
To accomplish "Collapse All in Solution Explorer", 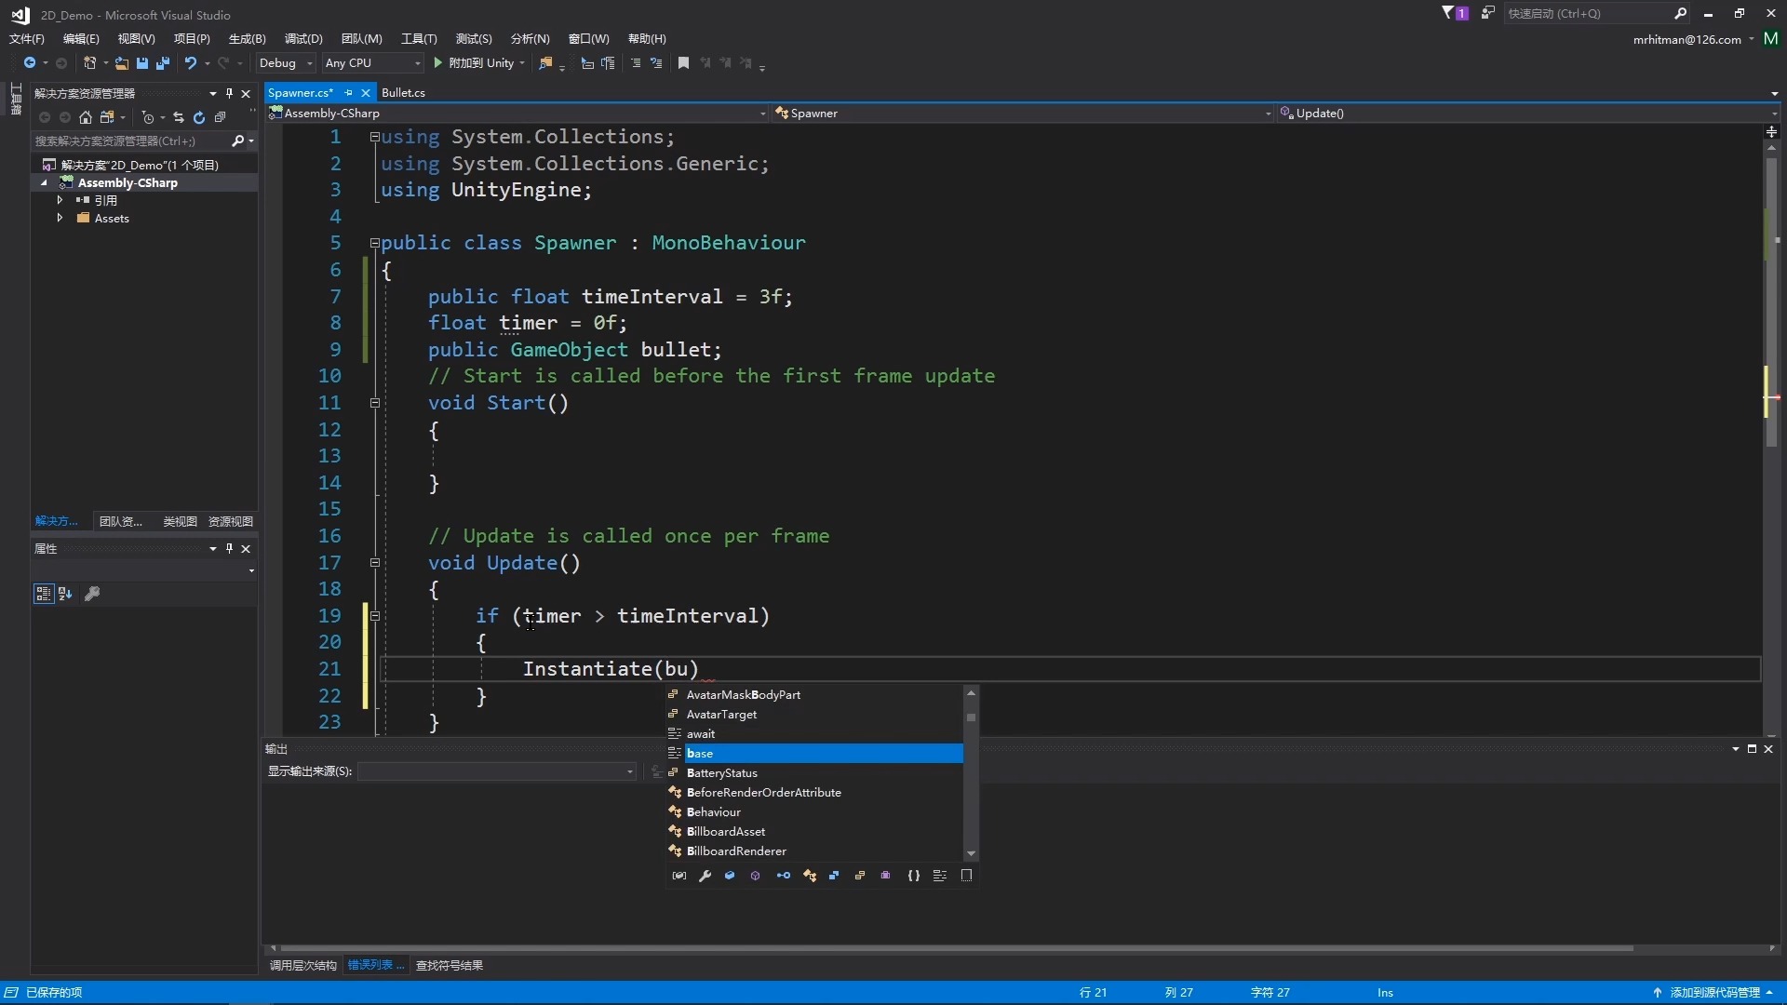I will [x=220, y=117].
